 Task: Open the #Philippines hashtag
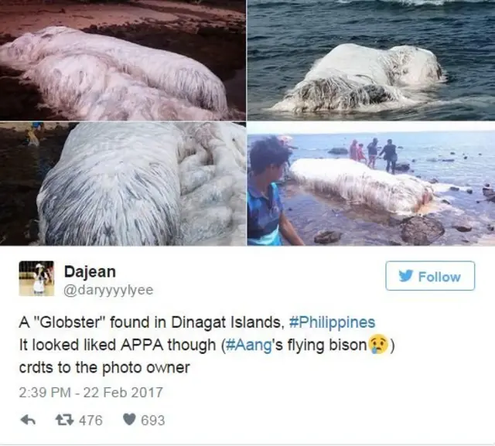(x=332, y=322)
